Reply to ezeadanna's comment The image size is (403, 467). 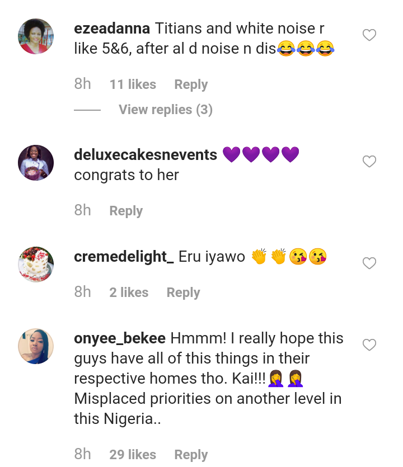coord(191,84)
